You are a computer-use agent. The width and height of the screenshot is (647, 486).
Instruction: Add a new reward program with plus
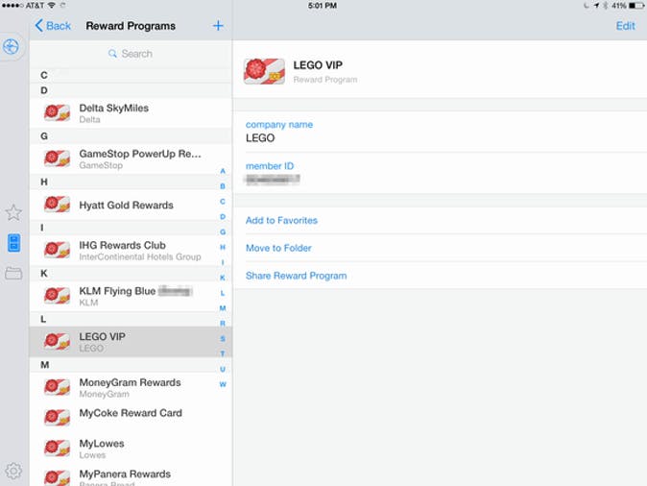(x=218, y=26)
